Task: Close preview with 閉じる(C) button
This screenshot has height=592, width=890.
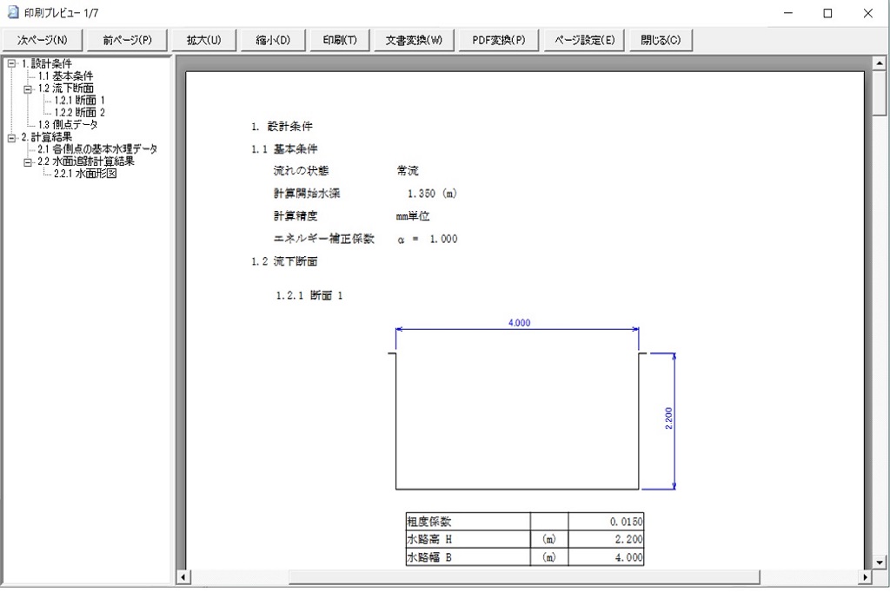Action: tap(661, 40)
